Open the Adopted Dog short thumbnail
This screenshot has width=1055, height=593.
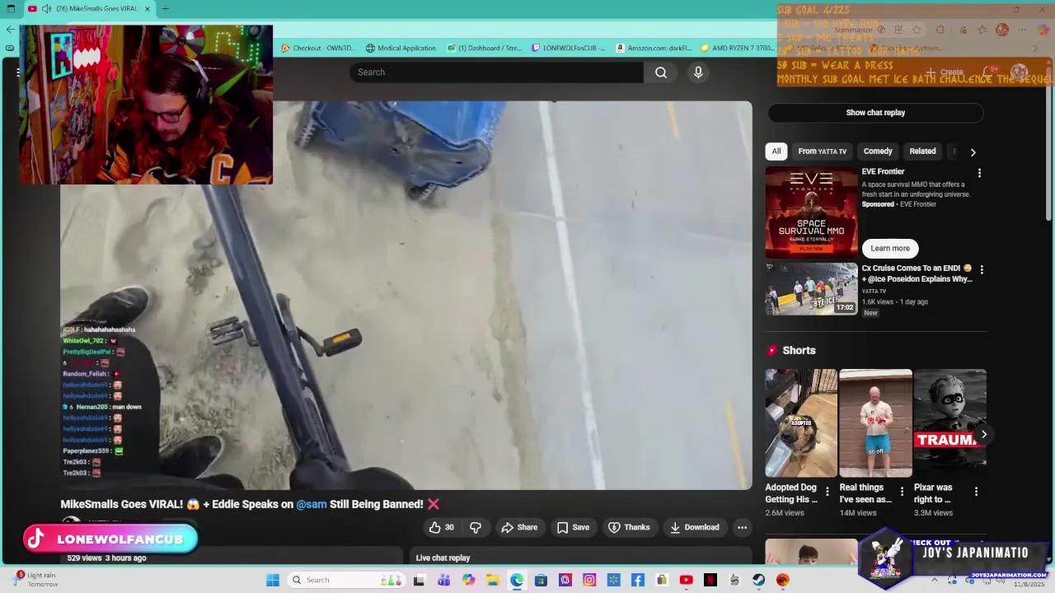[x=800, y=423]
